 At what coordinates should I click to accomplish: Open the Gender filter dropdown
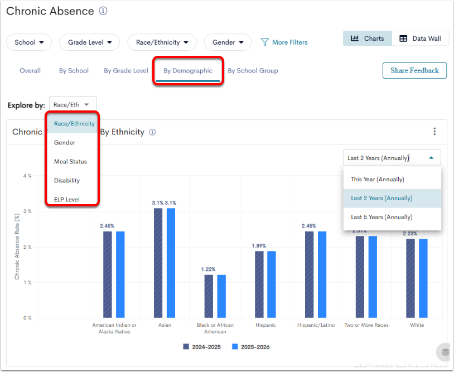pos(228,42)
